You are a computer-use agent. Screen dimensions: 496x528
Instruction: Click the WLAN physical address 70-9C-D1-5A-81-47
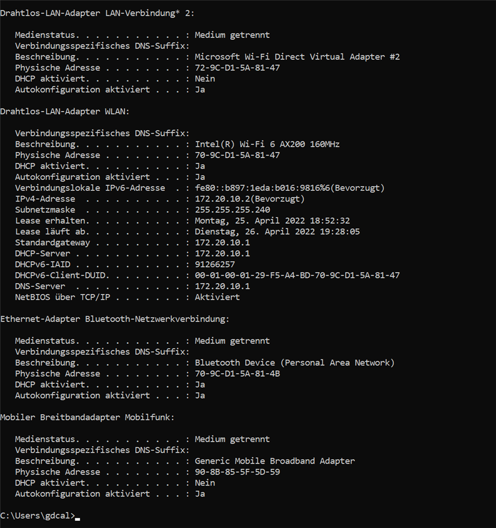coord(237,155)
